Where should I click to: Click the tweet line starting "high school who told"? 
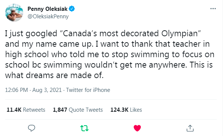coord(110,55)
